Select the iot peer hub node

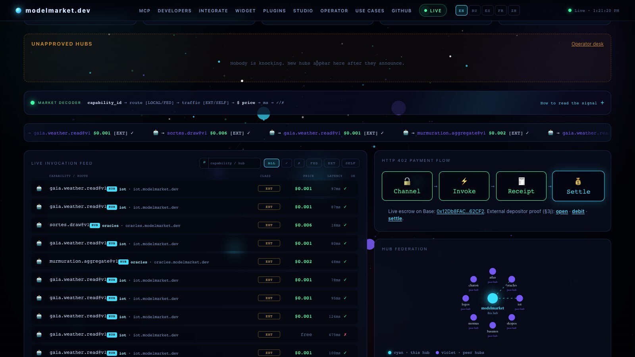pos(520,298)
